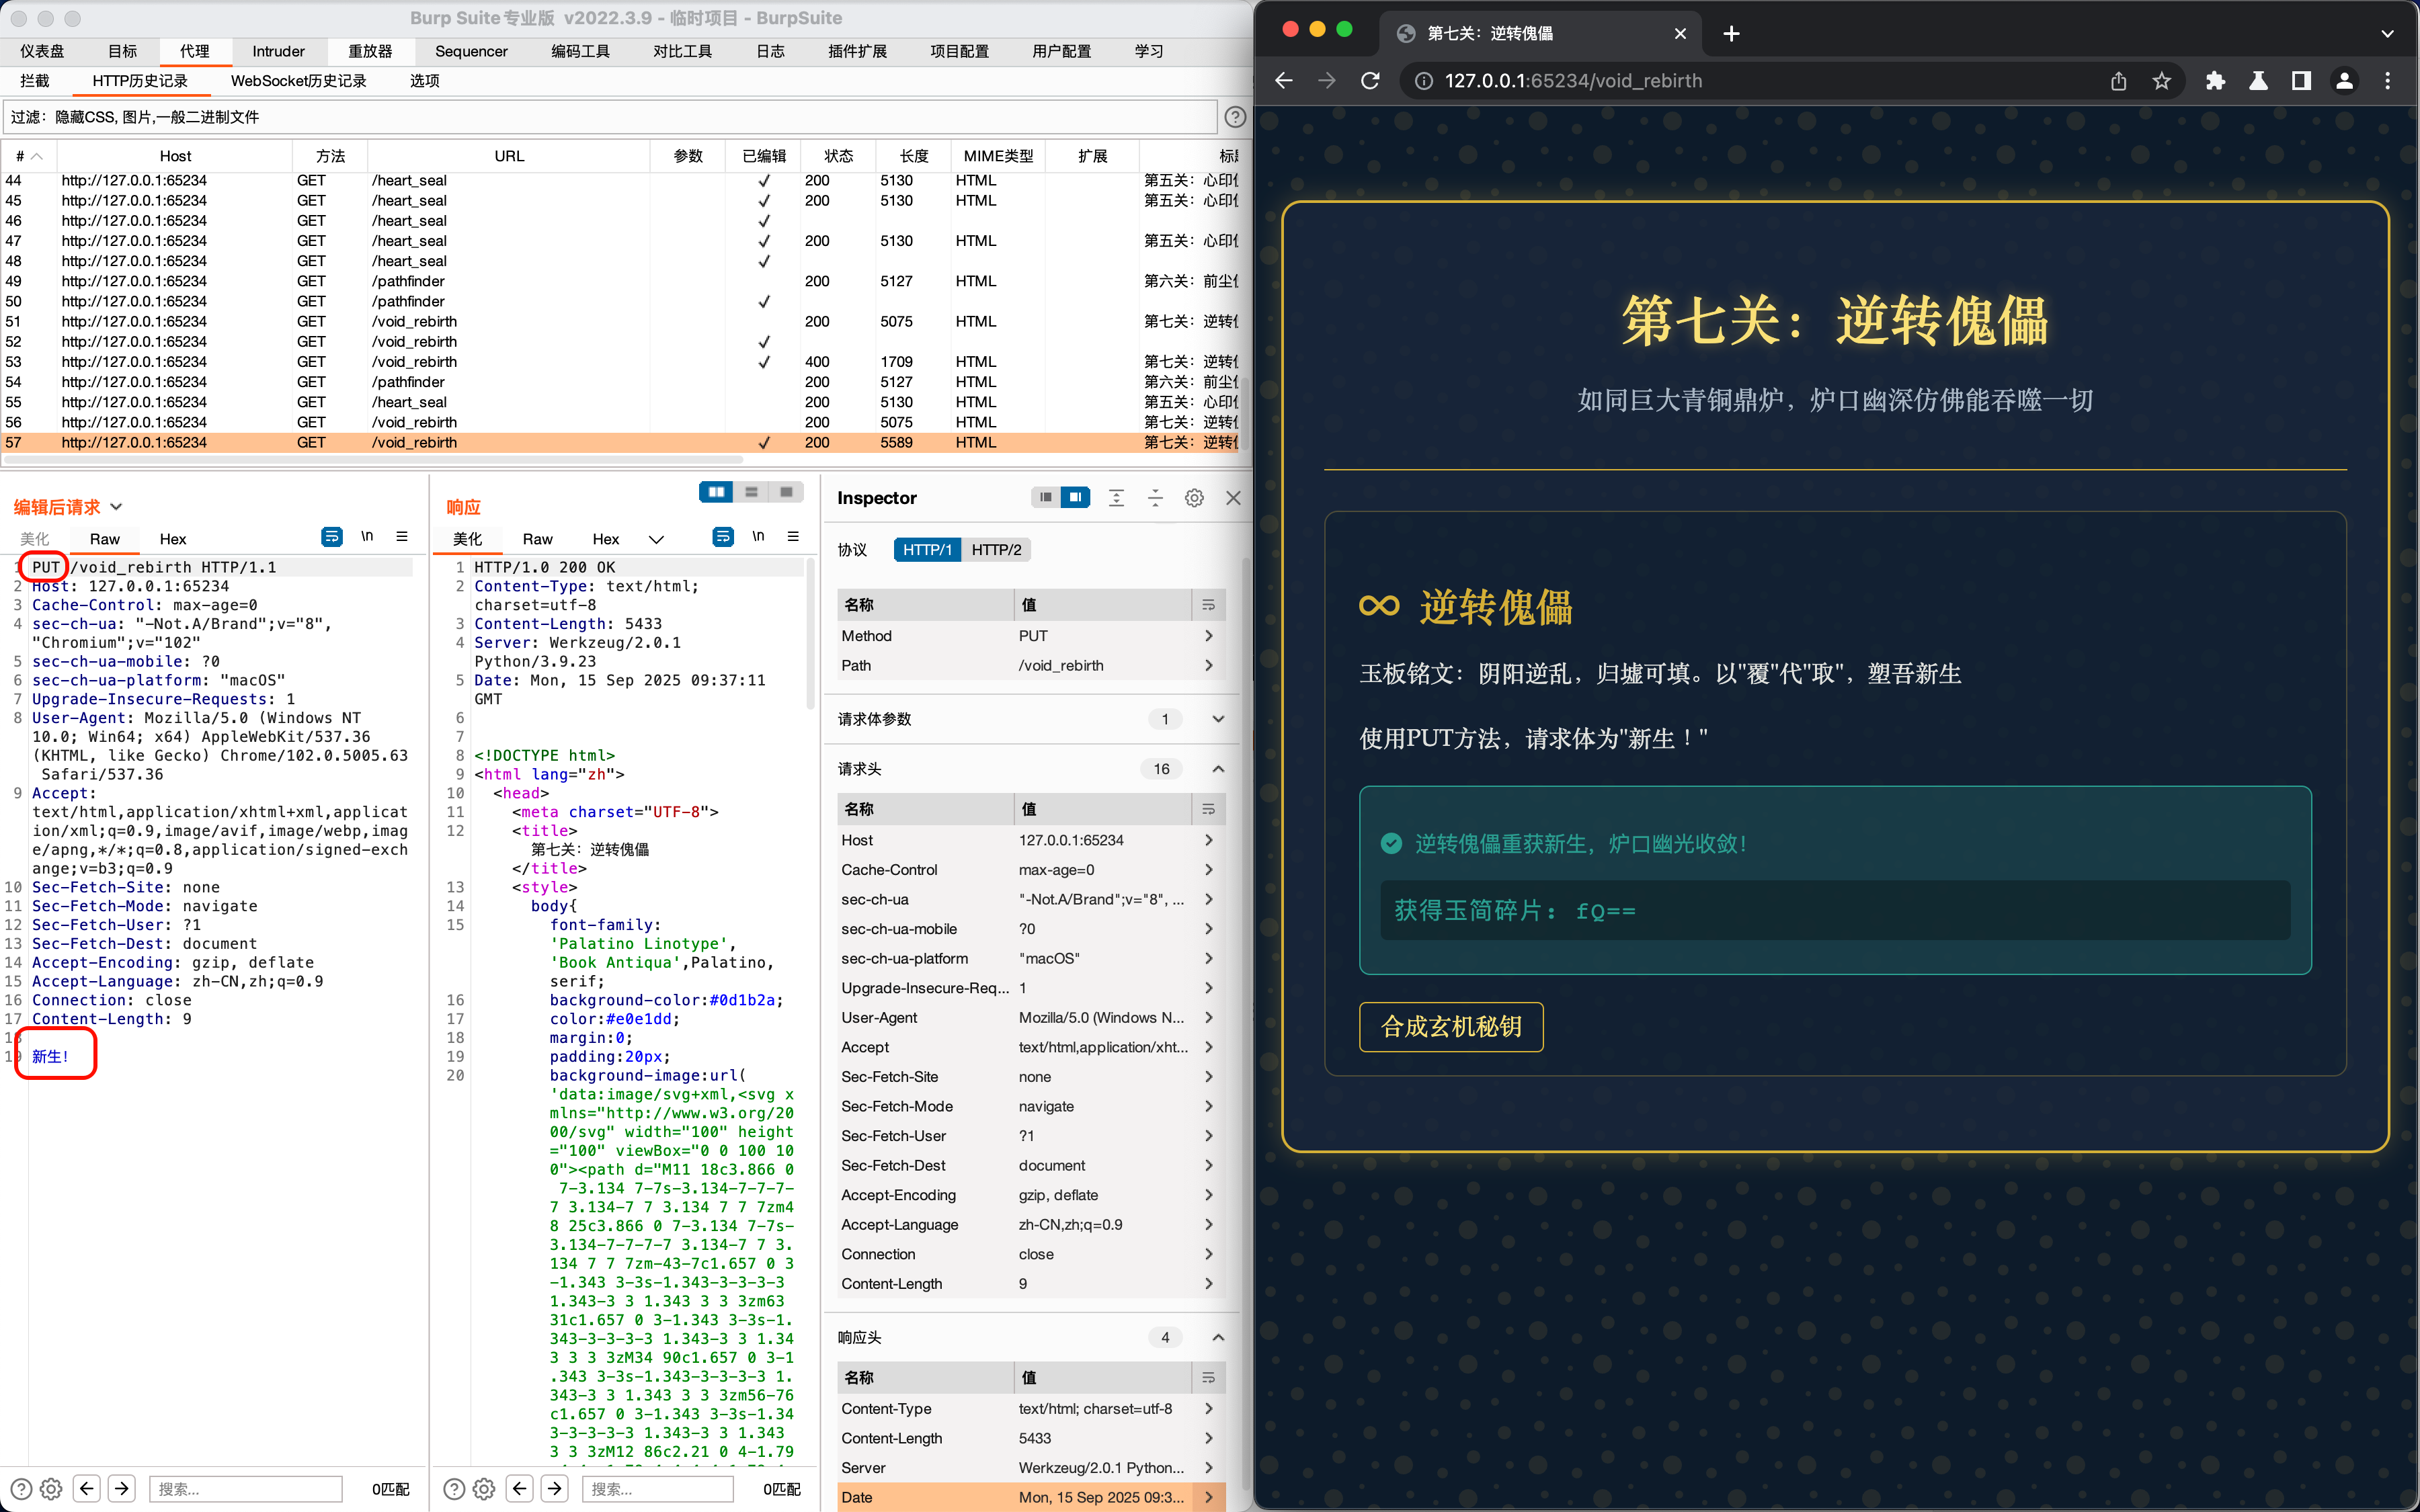Open the Intruder tab

pyautogui.click(x=278, y=51)
